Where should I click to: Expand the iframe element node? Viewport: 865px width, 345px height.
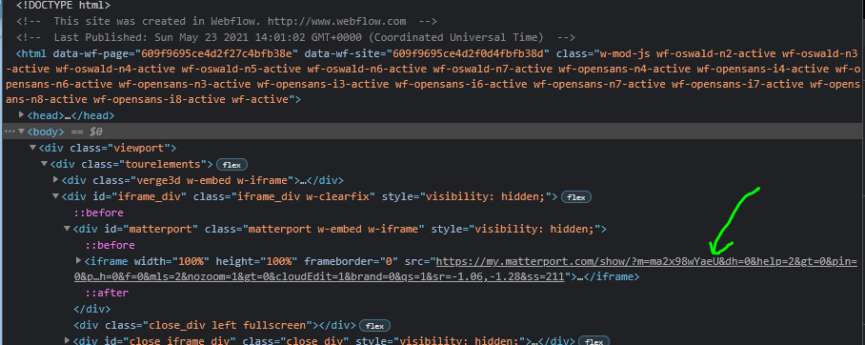78,260
